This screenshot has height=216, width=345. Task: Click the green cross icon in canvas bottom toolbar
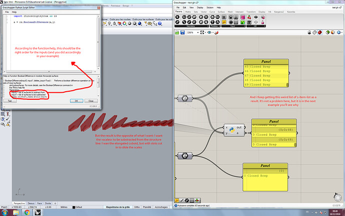197,200
